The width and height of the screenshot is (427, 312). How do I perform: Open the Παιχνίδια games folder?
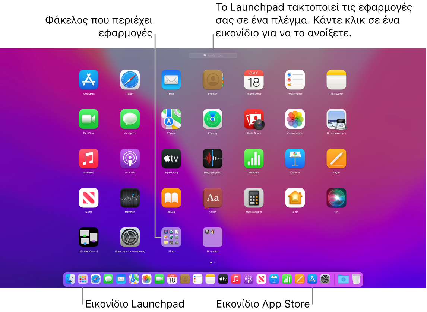pos(212,237)
